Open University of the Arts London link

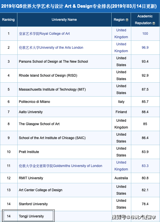[x=51, y=48]
